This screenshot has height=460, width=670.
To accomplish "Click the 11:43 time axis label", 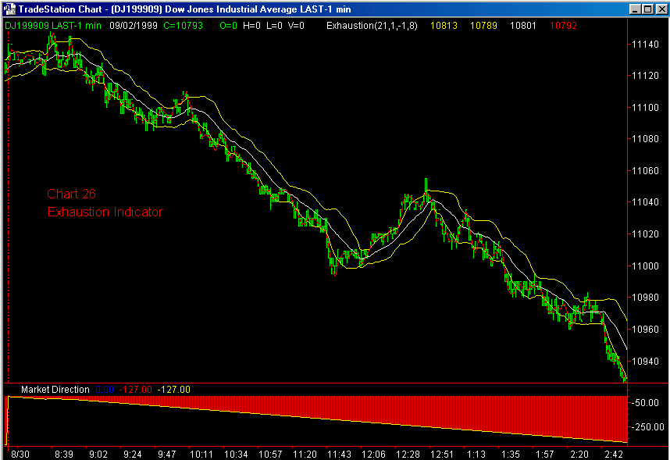I will click(339, 455).
